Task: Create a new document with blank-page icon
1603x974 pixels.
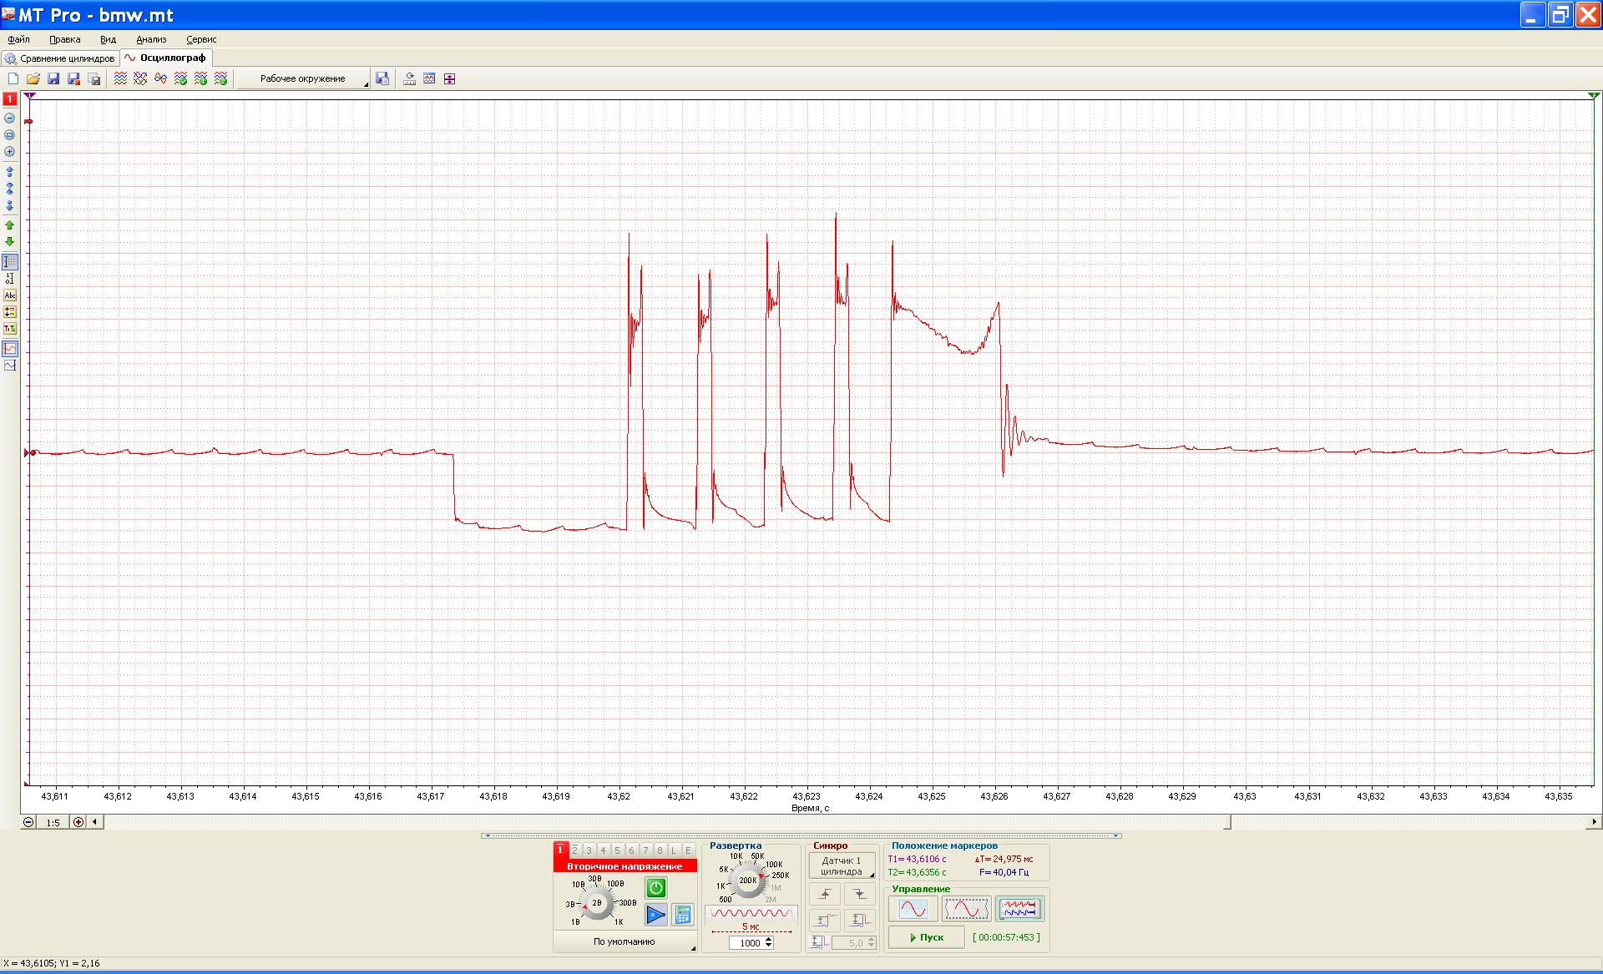Action: 13,78
